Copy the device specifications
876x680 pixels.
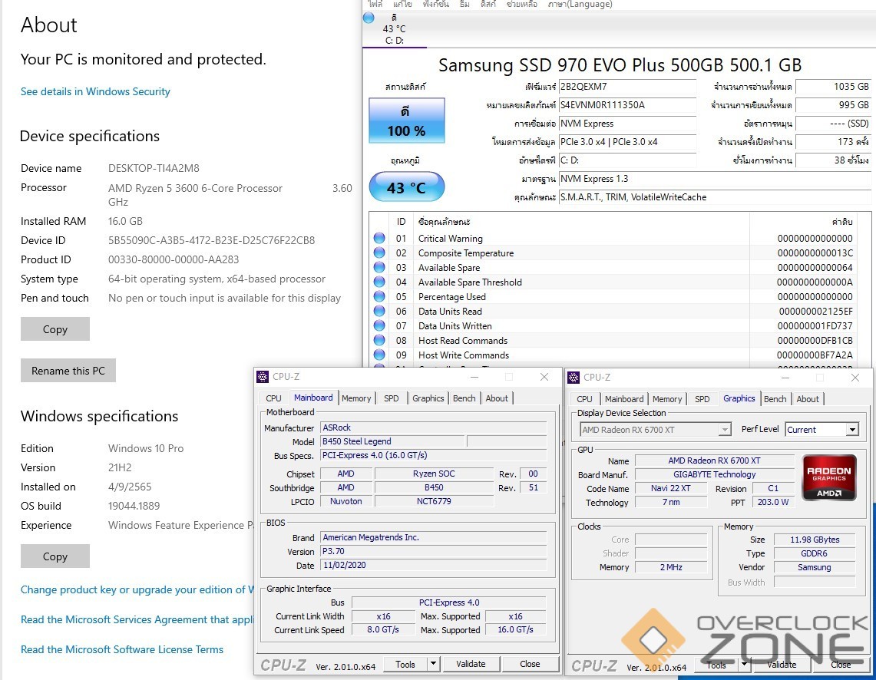[55, 329]
